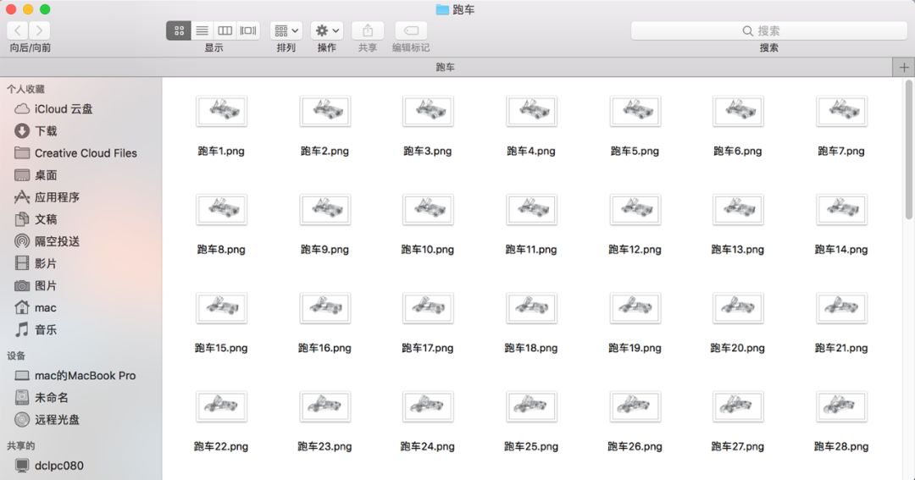Open 影片 movies in the sidebar

[36, 263]
